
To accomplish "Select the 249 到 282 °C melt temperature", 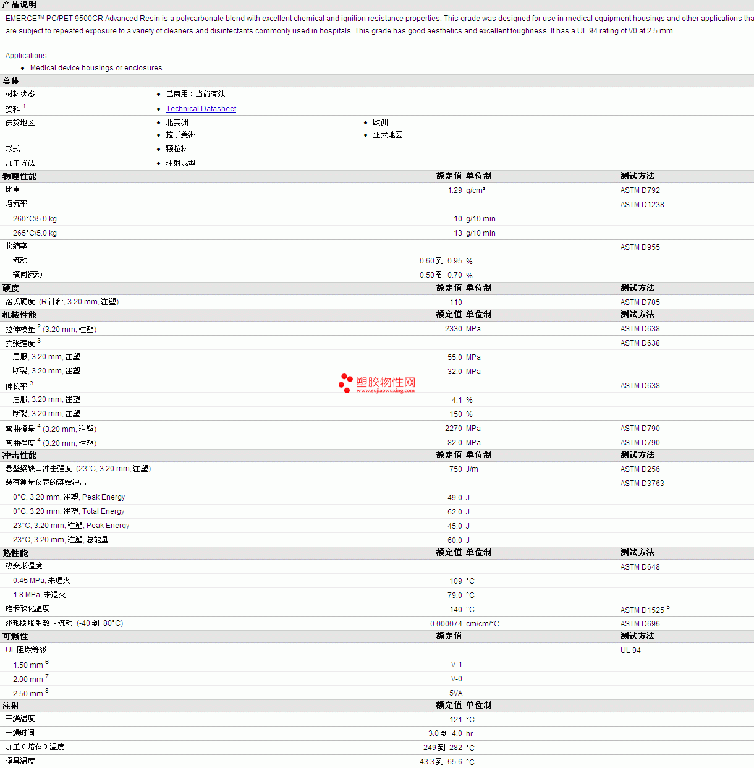I will click(x=449, y=748).
